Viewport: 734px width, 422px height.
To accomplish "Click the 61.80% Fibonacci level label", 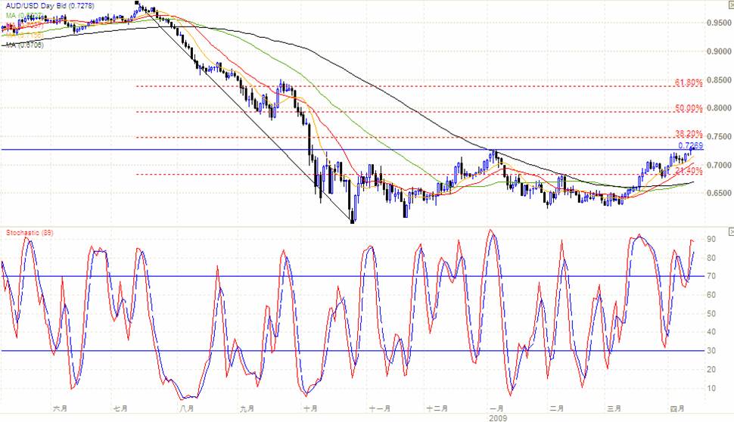I will pyautogui.click(x=689, y=82).
